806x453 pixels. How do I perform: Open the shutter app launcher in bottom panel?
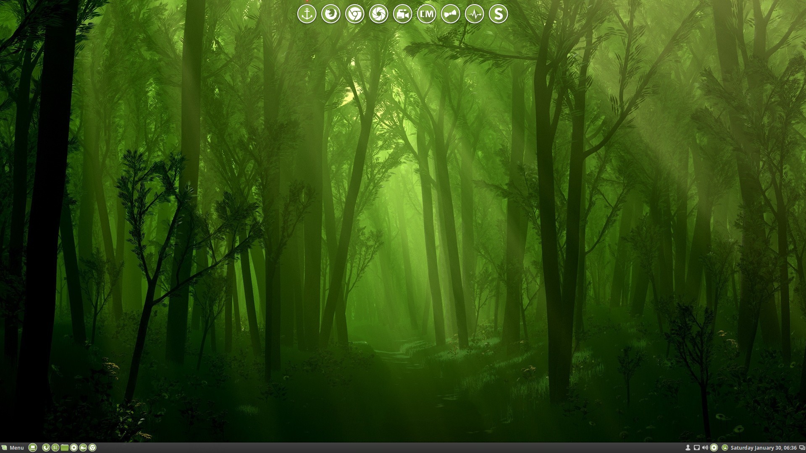coord(74,448)
